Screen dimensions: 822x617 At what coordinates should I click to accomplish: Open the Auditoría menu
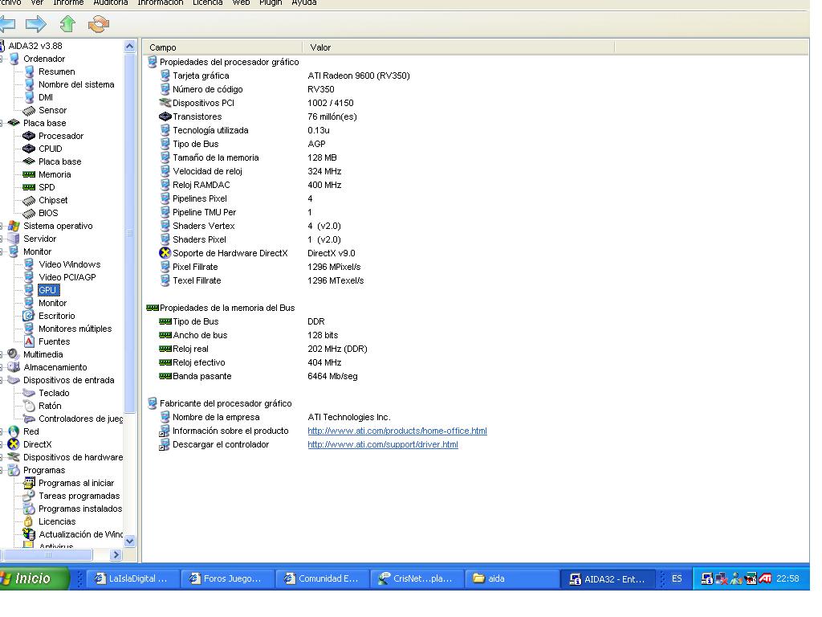[x=111, y=2]
